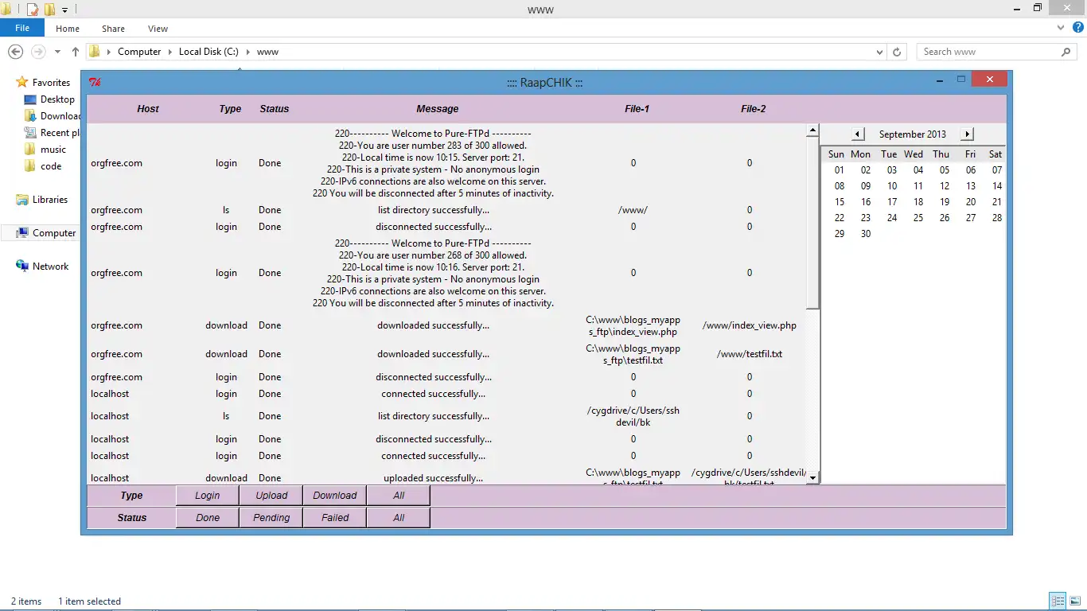
Task: Click the log scrollbar down arrow
Action: 812,477
